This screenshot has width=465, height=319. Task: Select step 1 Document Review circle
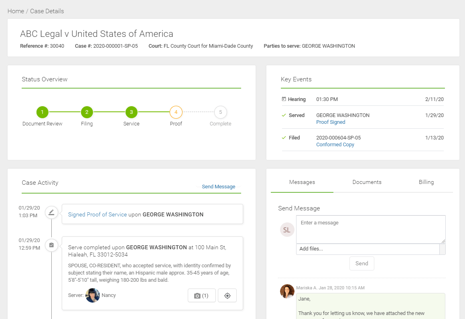click(x=42, y=112)
